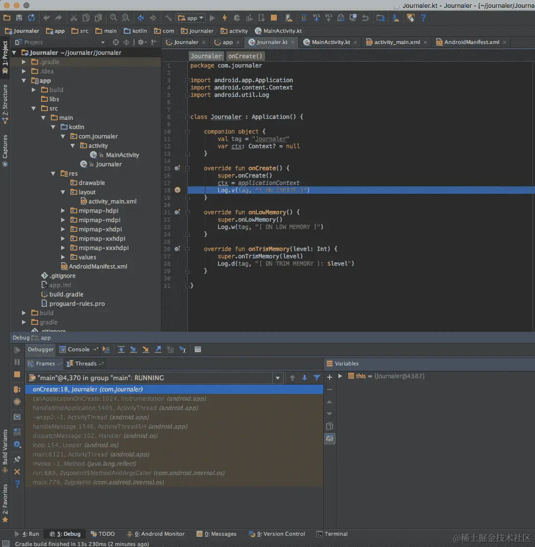Click the View Breakpoints icon in debug sidebar
This screenshot has height=547, width=535.
point(17,389)
